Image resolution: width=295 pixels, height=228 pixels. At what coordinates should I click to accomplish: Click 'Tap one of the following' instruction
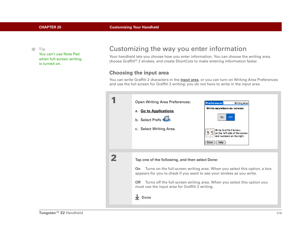pyautogui.click(x=177, y=160)
